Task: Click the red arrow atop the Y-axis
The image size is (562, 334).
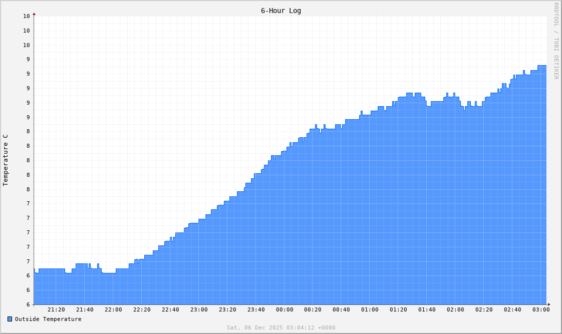Action: point(34,15)
